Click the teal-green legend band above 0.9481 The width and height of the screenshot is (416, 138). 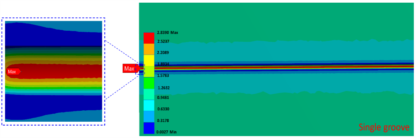pyautogui.click(x=149, y=94)
